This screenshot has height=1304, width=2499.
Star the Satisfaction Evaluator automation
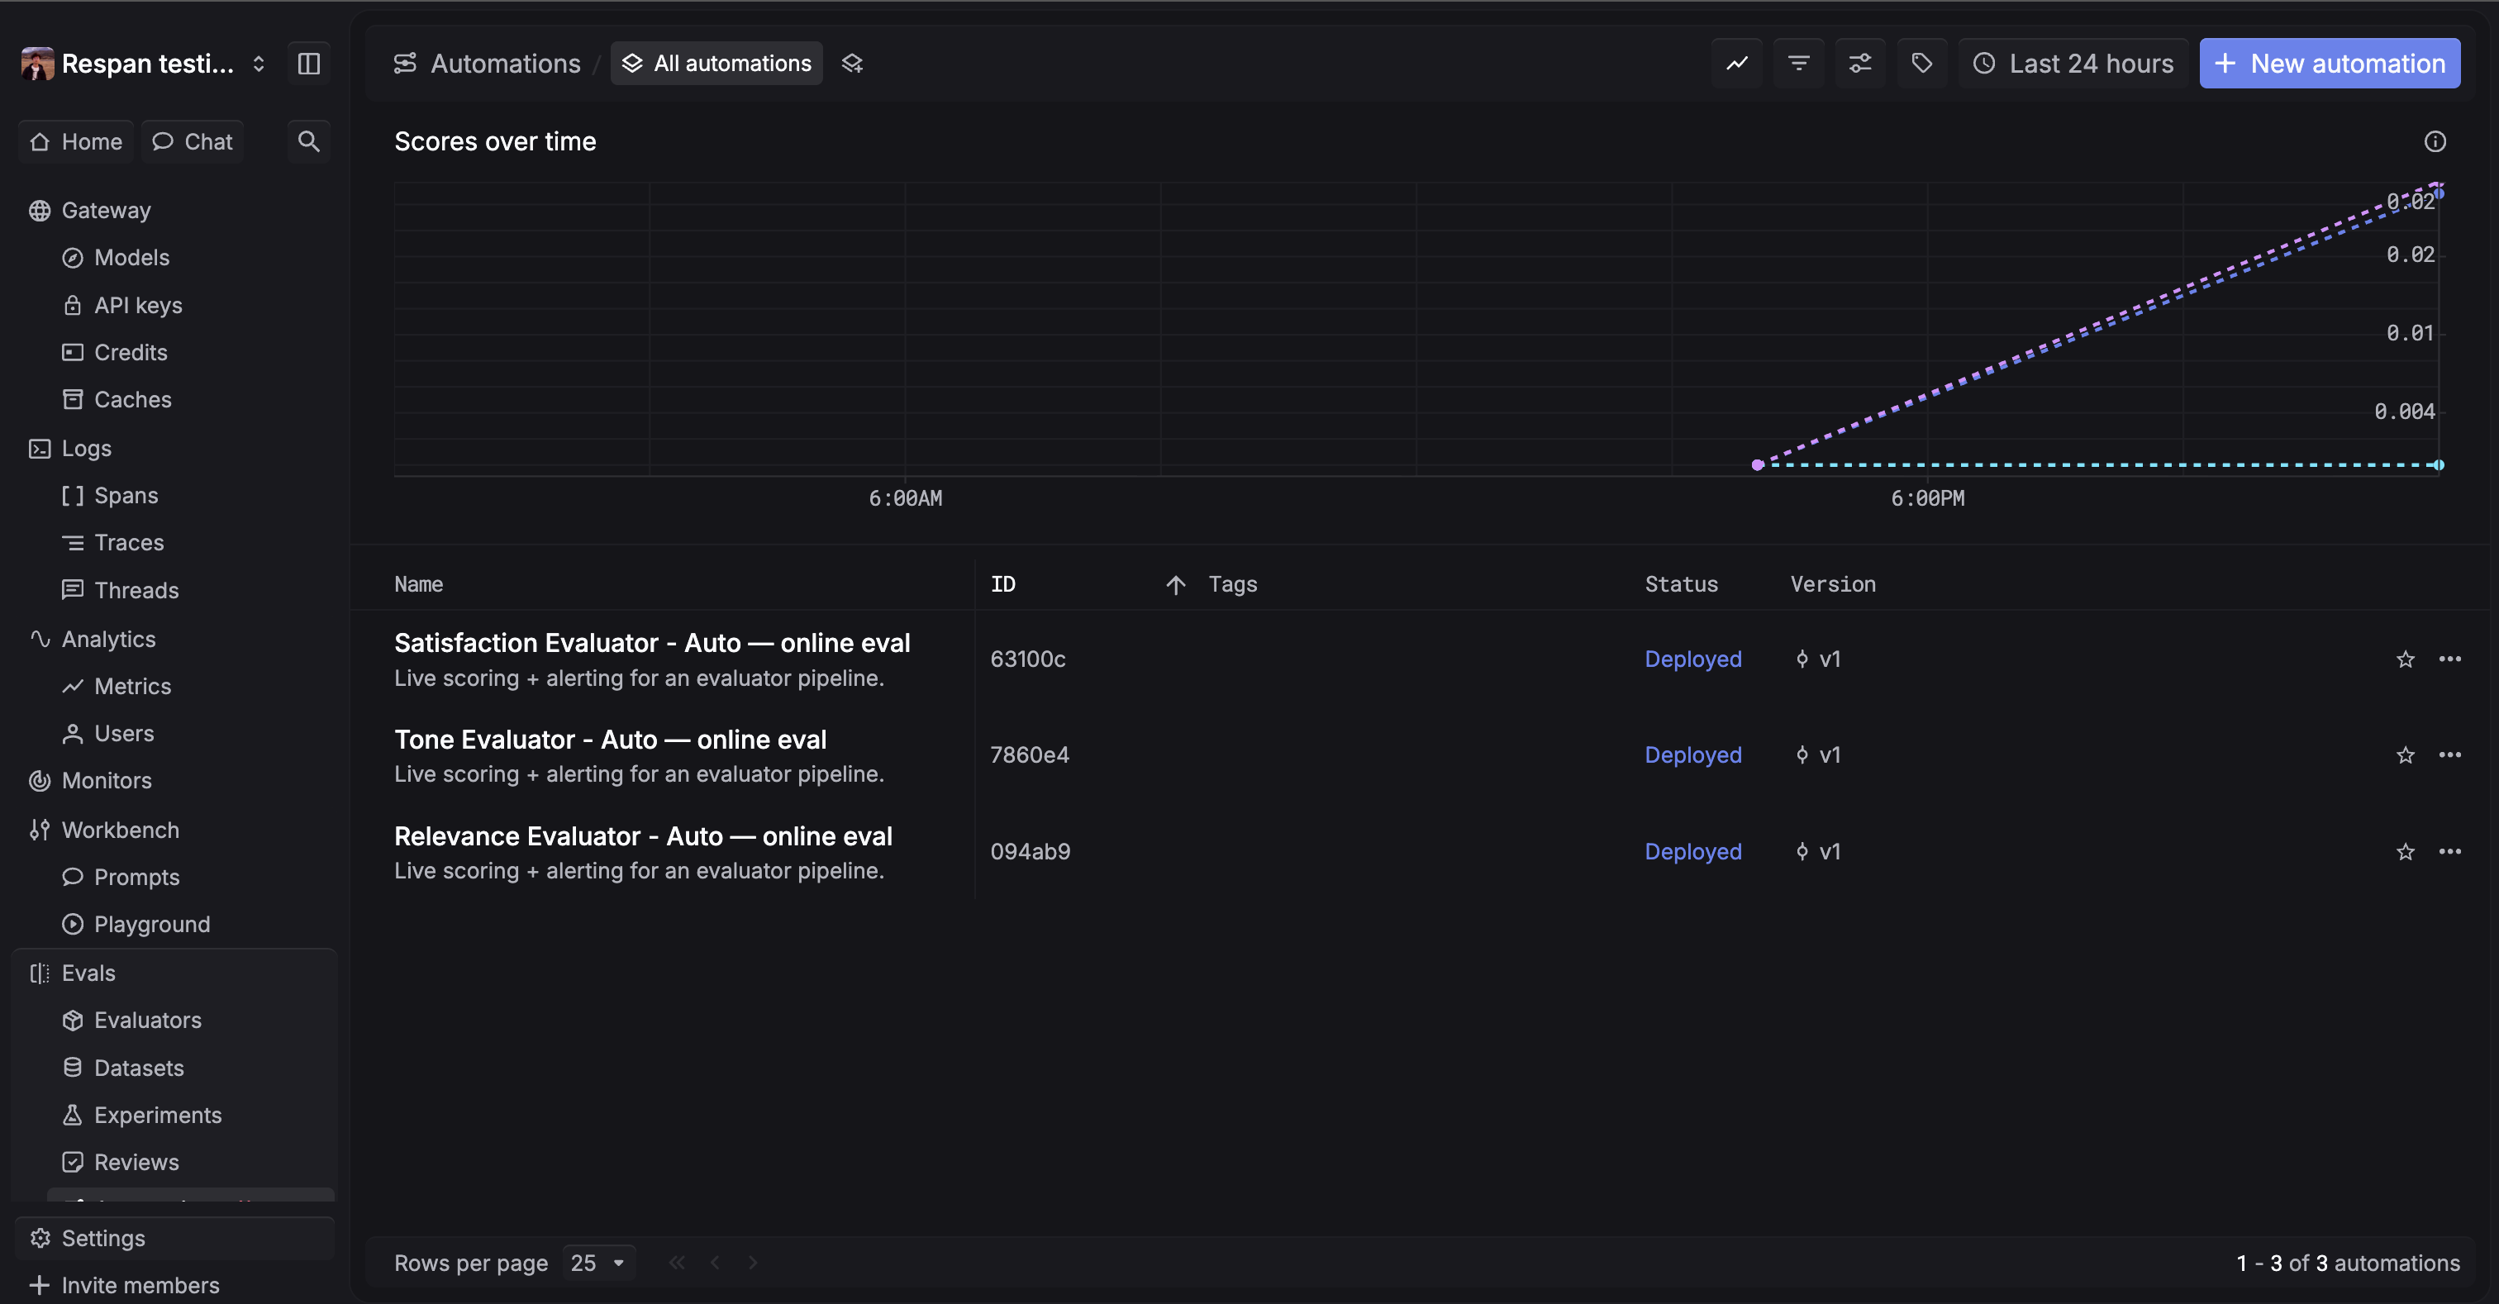pyautogui.click(x=2405, y=659)
